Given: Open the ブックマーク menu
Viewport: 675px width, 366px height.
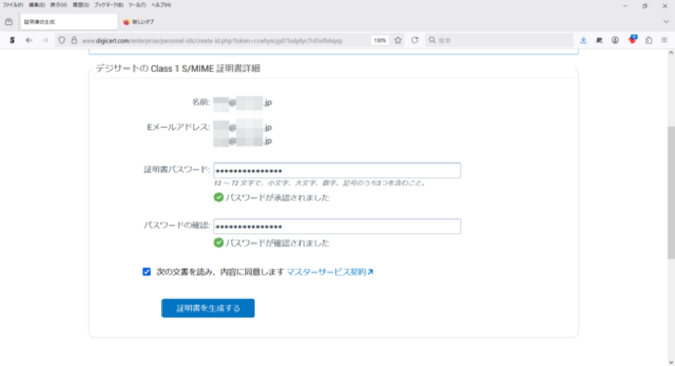Looking at the screenshot, I should (x=109, y=5).
